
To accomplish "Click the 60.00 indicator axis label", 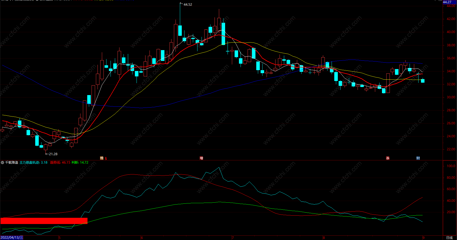I will coord(451,189).
